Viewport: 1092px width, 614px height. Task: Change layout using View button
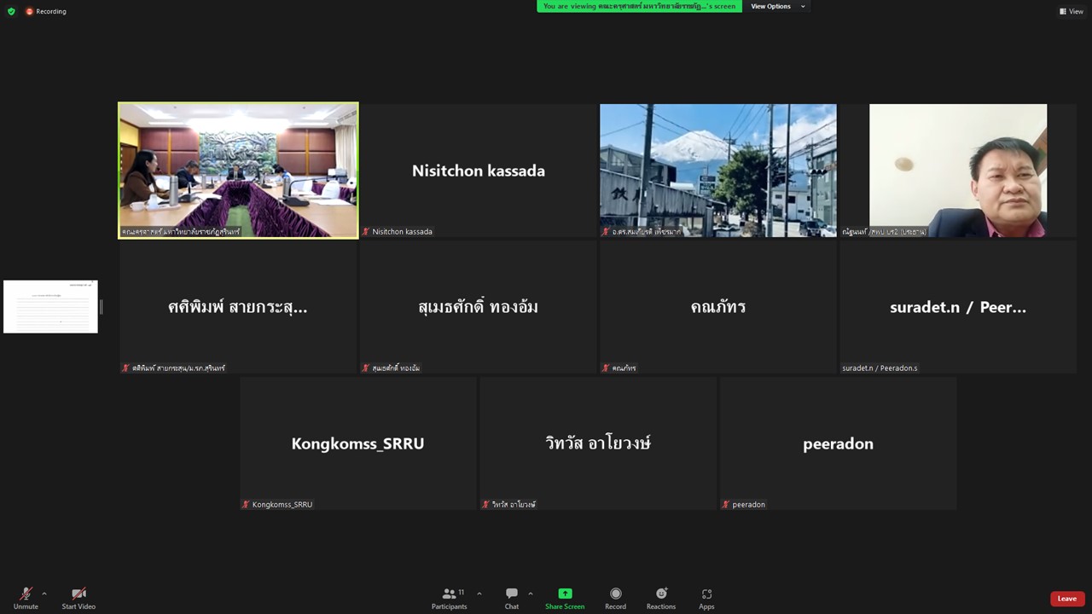[x=1071, y=11]
